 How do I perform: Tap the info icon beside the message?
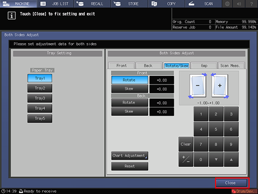coord(11,15)
